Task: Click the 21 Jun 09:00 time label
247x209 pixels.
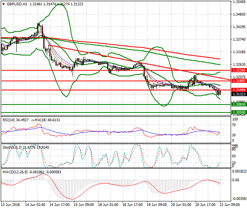Action: (x=230, y=205)
